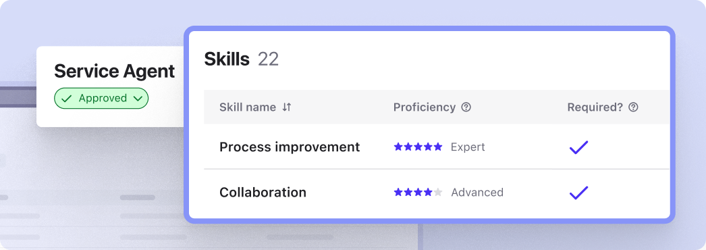Viewport: 706px width, 250px height.
Task: Select the fifth grey star for Collaboration
Action: 438,193
